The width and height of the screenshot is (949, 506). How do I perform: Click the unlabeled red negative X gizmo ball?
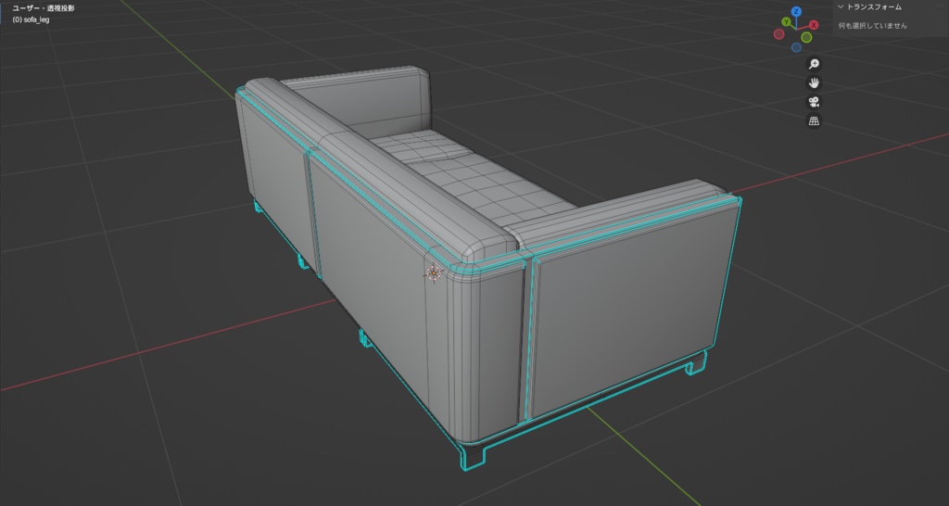(x=778, y=34)
